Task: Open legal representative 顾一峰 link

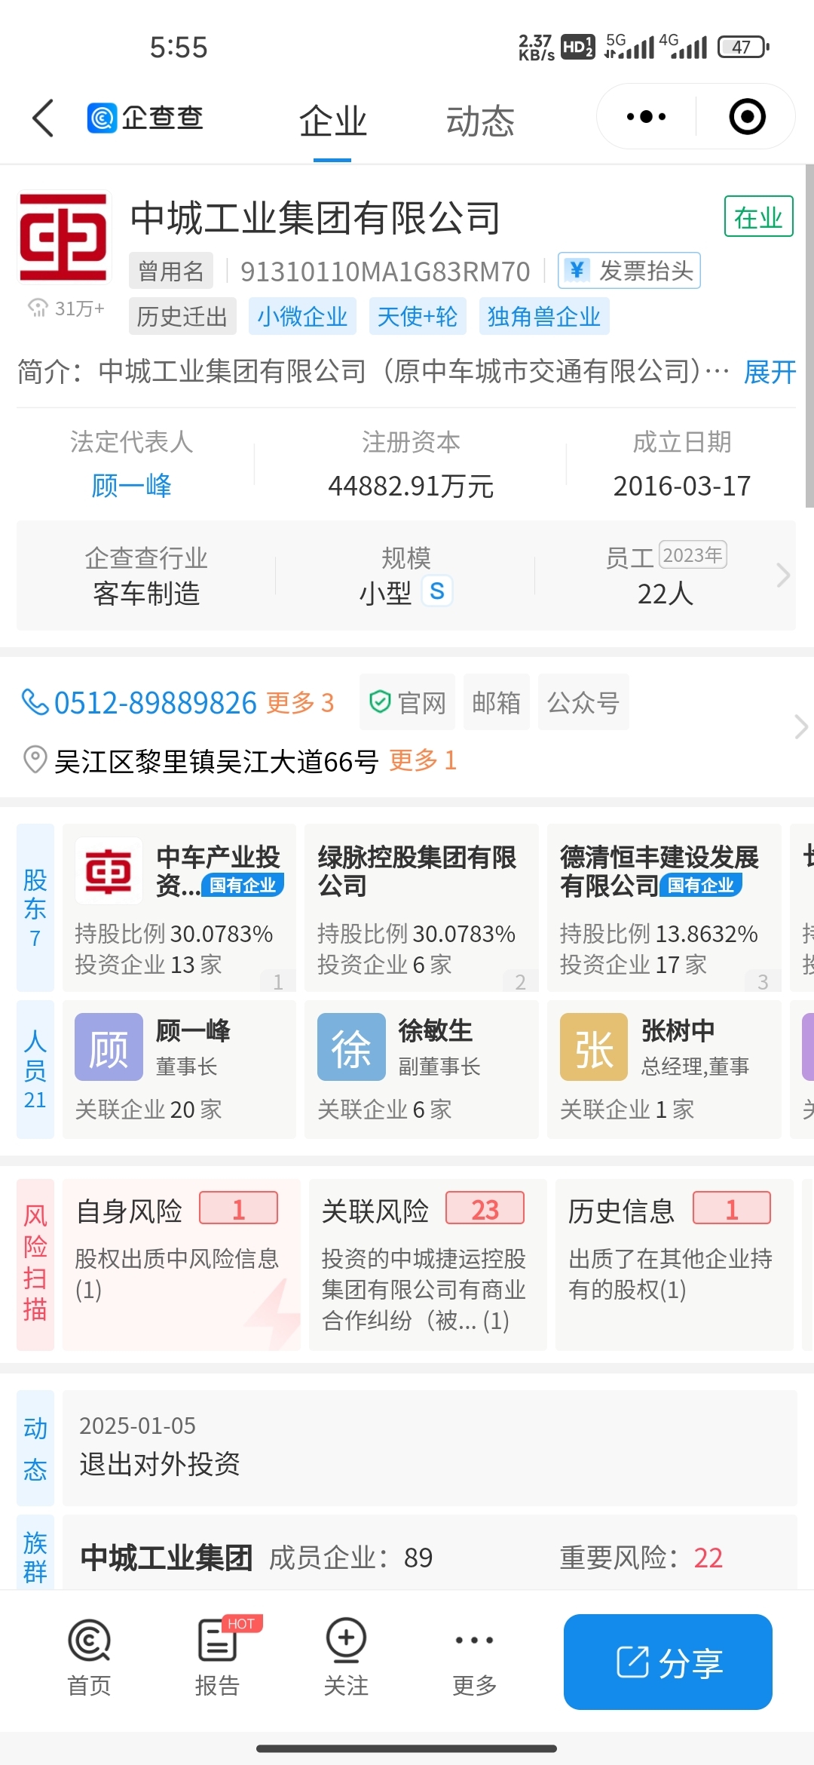Action: click(131, 486)
